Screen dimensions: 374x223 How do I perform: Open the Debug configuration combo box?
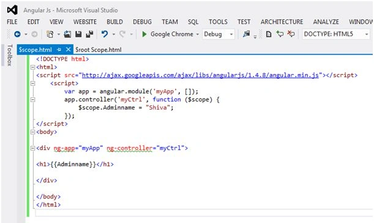[219, 34]
